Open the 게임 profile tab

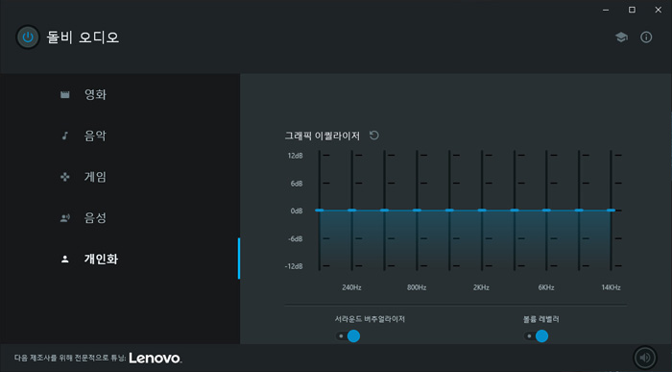[x=95, y=177]
